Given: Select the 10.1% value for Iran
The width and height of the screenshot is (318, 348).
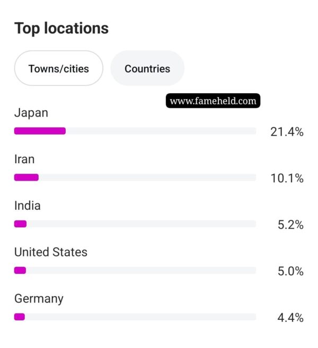Looking at the screenshot, I should [287, 179].
